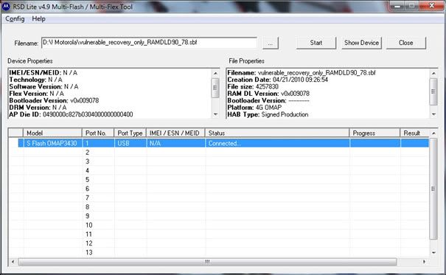Viewport: 446px width, 275px height.
Task: Click File Properties scroll down arrow
Action: [x=433, y=114]
